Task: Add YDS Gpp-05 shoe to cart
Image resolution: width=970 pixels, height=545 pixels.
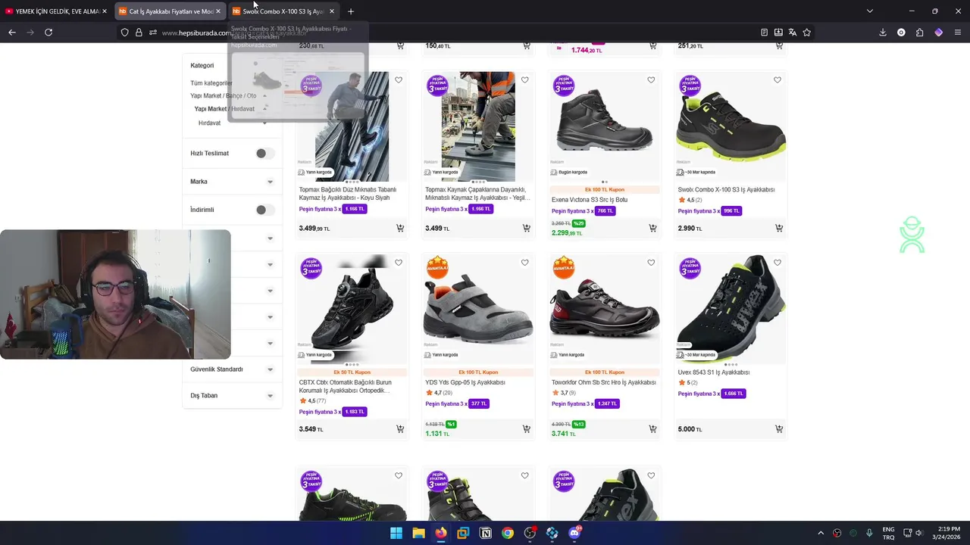Action: pyautogui.click(x=526, y=429)
